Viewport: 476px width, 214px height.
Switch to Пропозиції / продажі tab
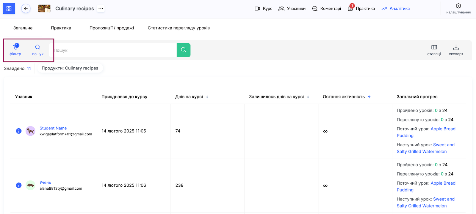[x=112, y=28]
